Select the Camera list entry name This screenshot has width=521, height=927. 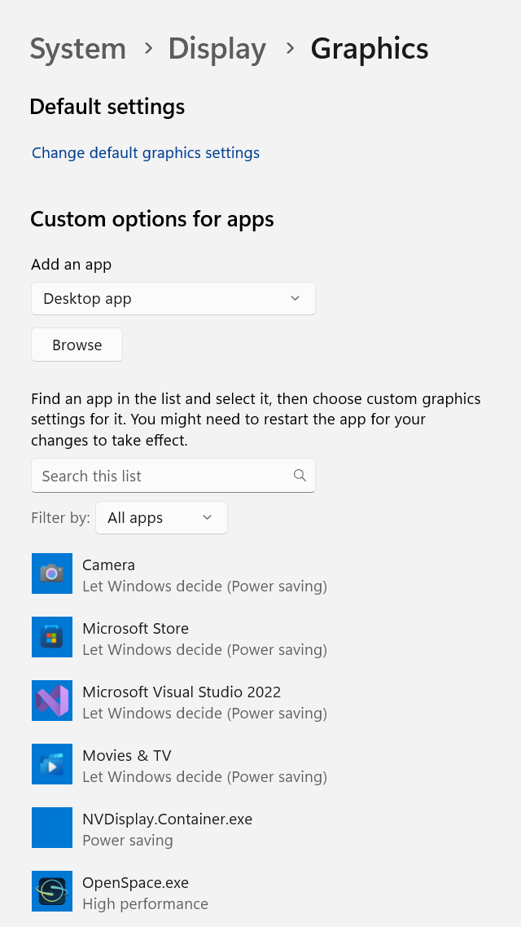(x=109, y=565)
